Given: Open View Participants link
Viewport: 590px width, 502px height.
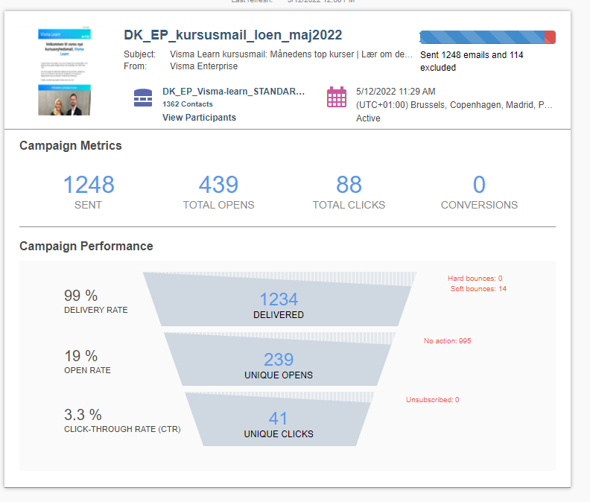Looking at the screenshot, I should pyautogui.click(x=199, y=118).
